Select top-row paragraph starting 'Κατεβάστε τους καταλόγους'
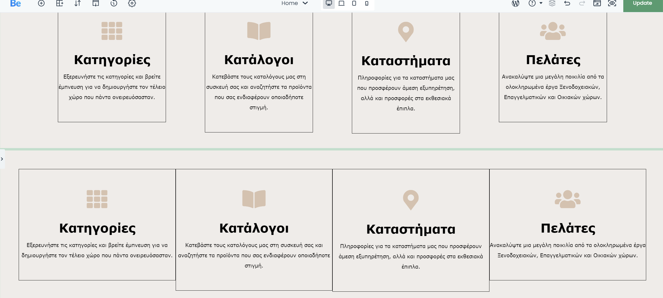 (x=259, y=92)
